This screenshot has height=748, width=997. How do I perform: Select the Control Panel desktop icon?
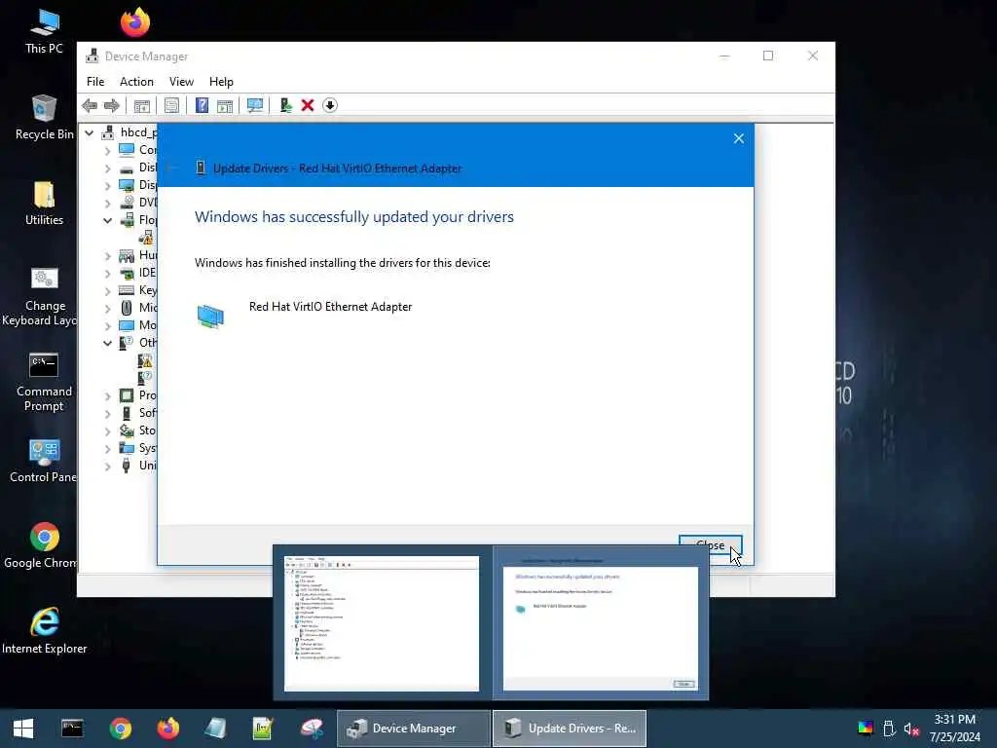pos(44,461)
